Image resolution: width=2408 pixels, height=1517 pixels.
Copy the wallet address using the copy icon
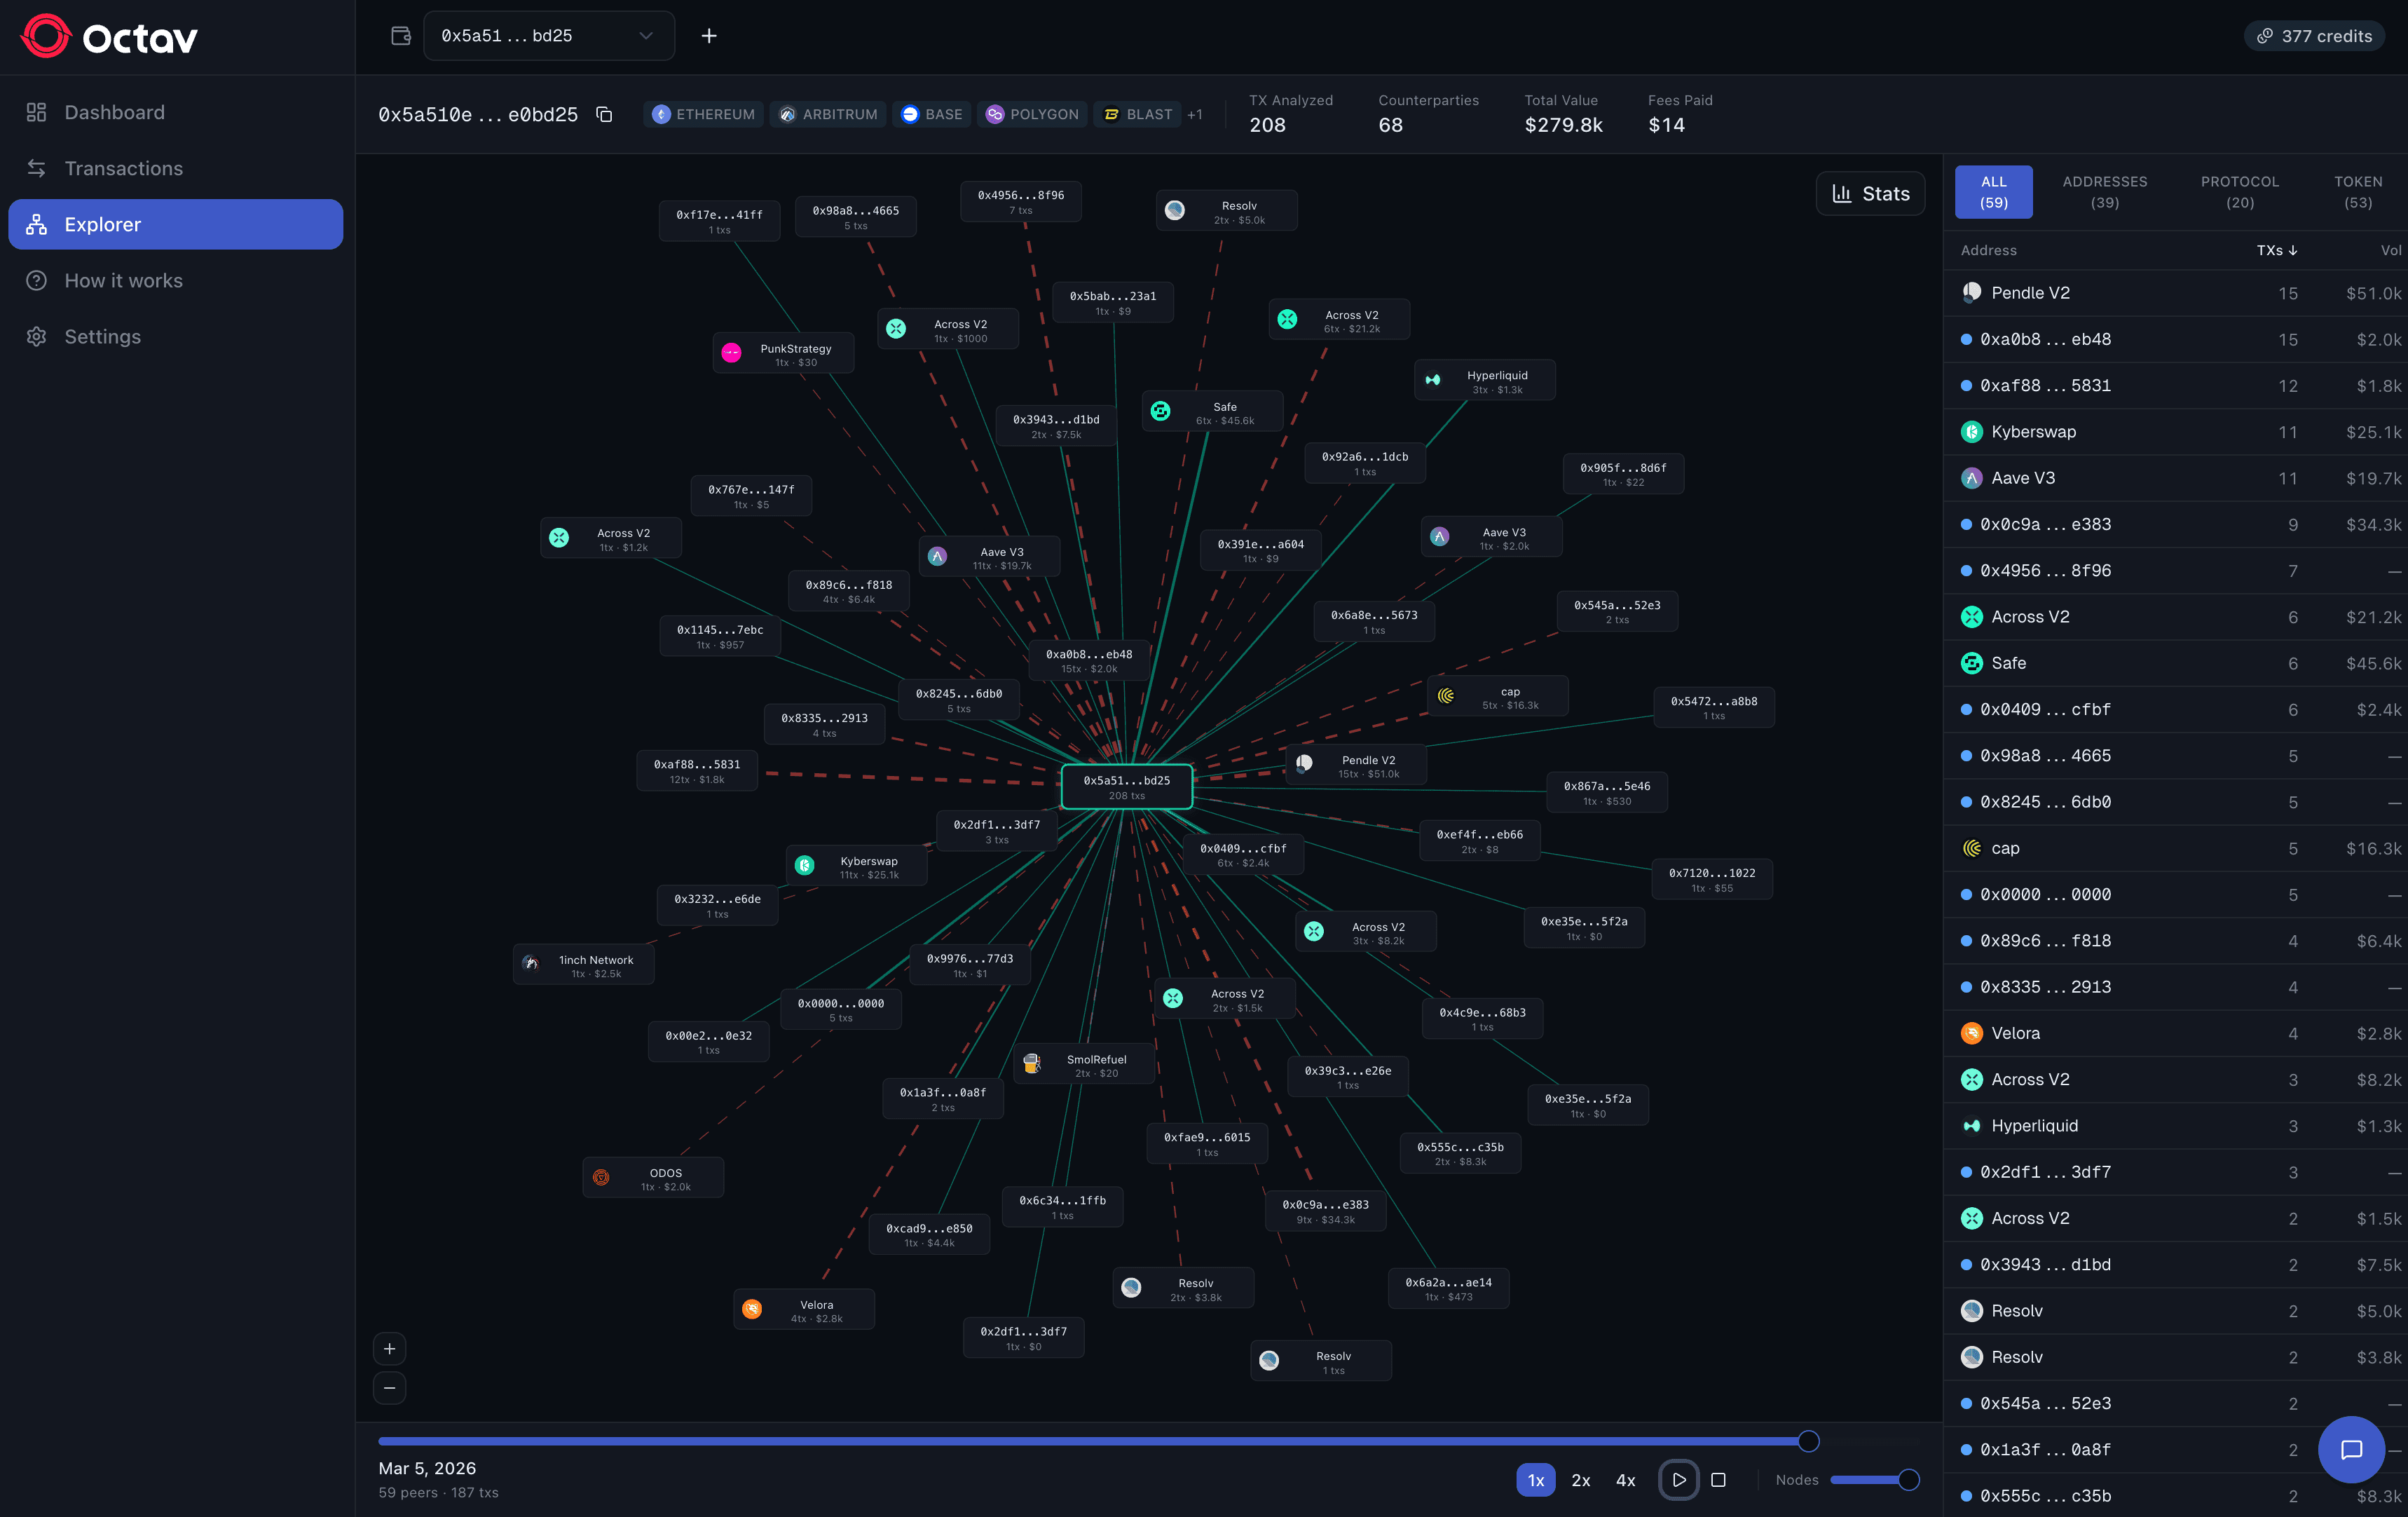click(604, 114)
